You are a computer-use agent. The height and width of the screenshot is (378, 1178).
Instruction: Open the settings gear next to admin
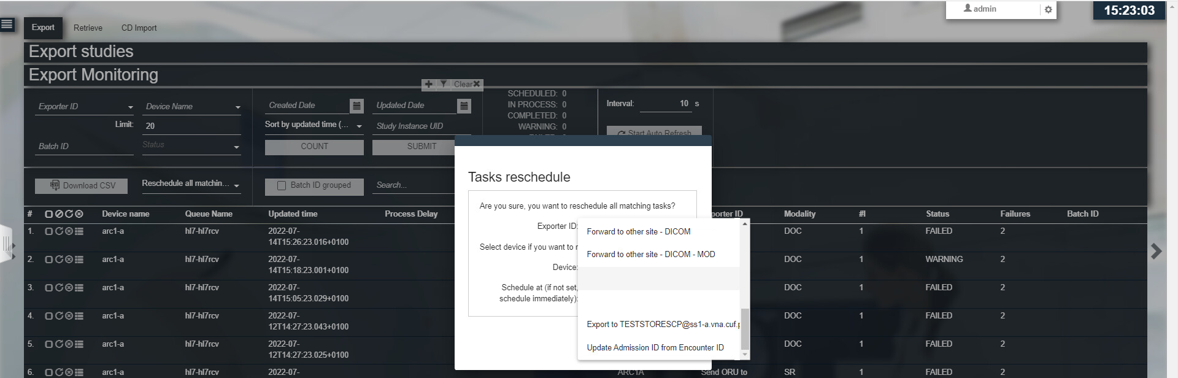pyautogui.click(x=1049, y=9)
